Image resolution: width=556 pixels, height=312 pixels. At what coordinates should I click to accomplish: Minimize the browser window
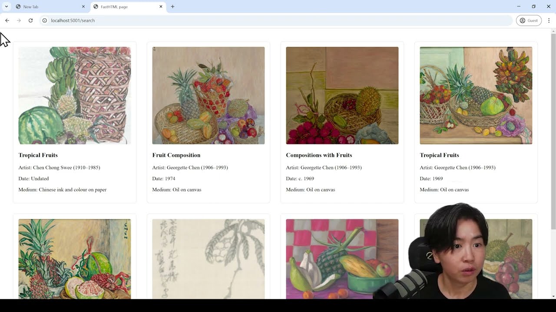click(519, 6)
